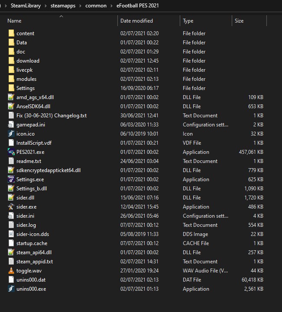Click the gamepad.ini gear icon
Screen dimensions: 282x312
11,125
